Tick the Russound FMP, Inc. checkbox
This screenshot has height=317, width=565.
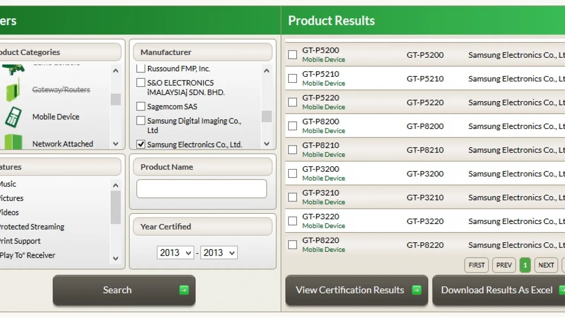(x=141, y=68)
